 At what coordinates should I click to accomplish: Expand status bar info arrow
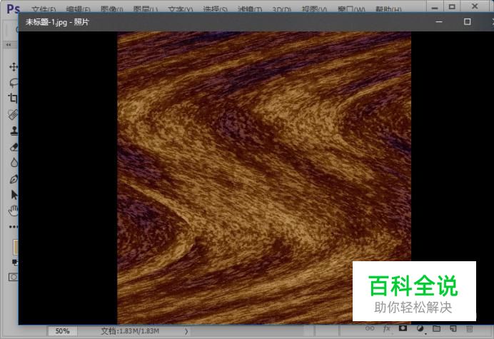(186, 331)
